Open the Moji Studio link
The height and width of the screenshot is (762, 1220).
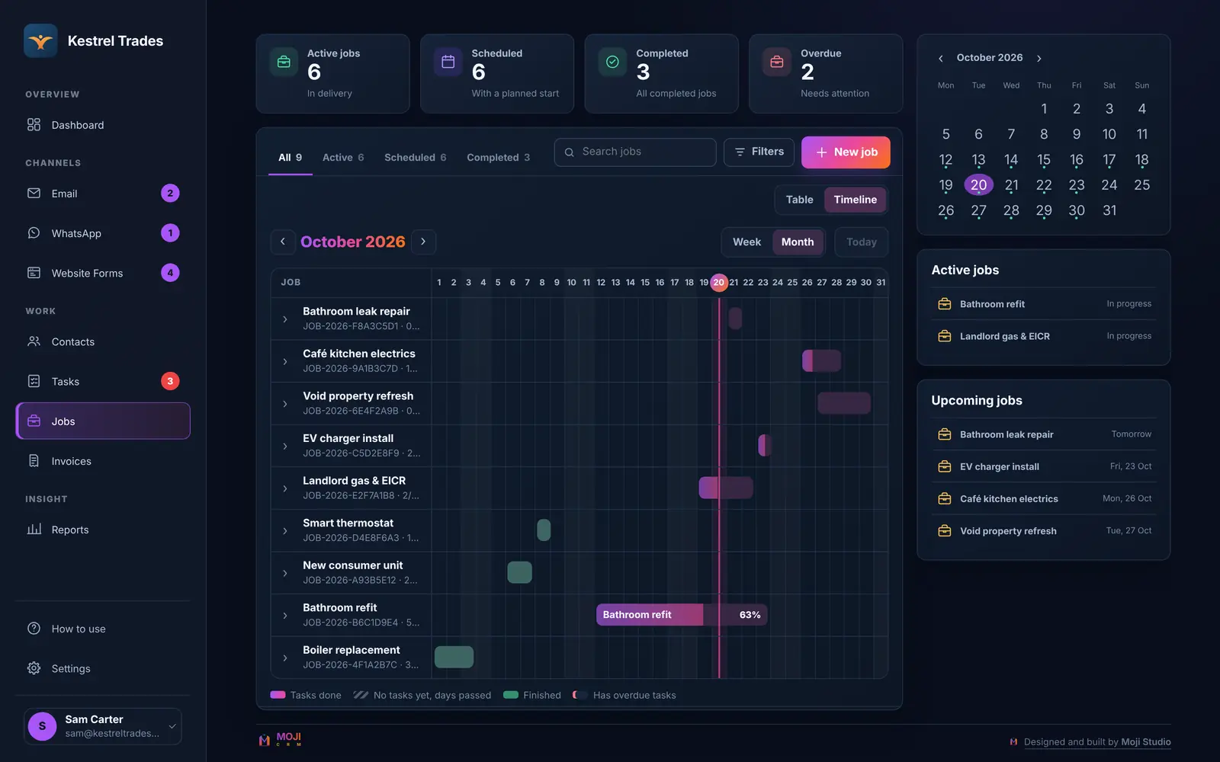tap(1146, 742)
